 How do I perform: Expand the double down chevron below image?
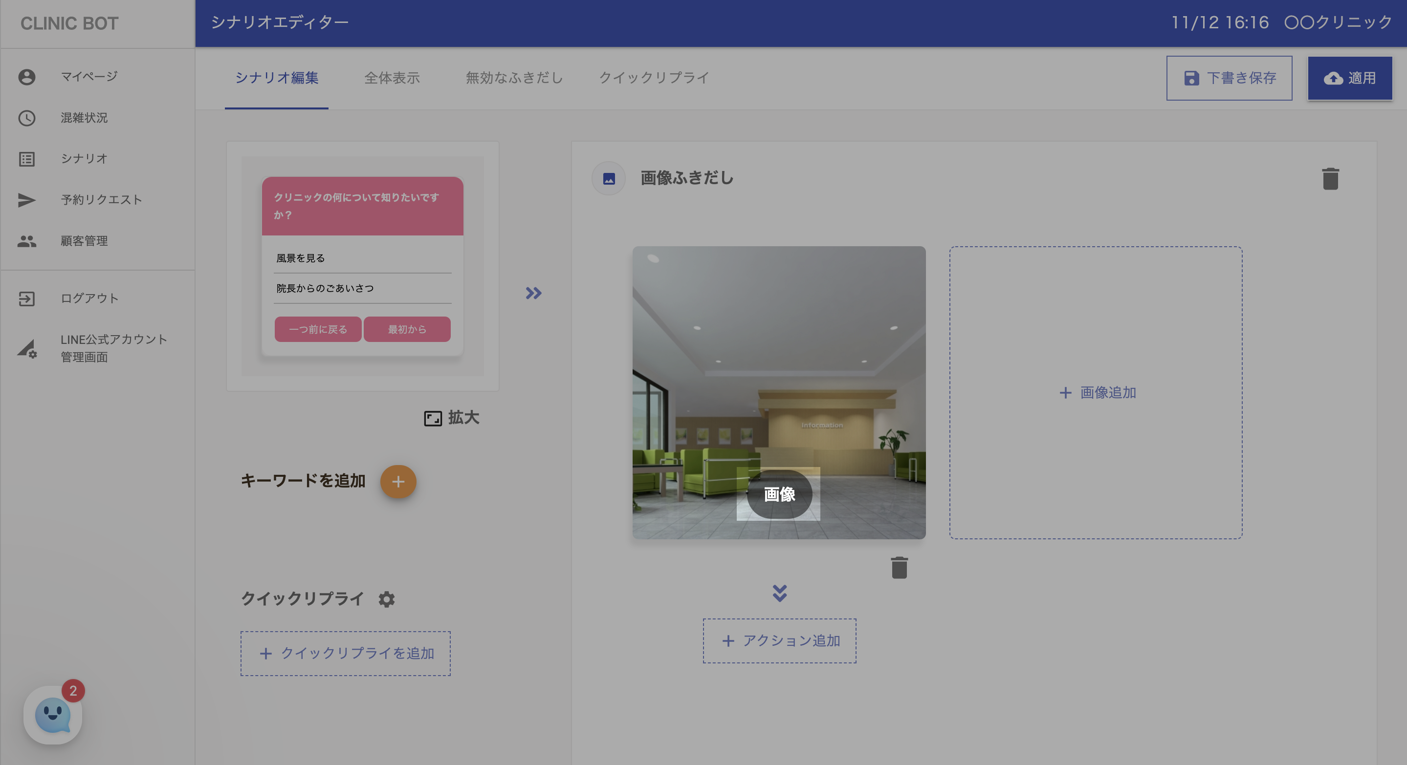[779, 593]
